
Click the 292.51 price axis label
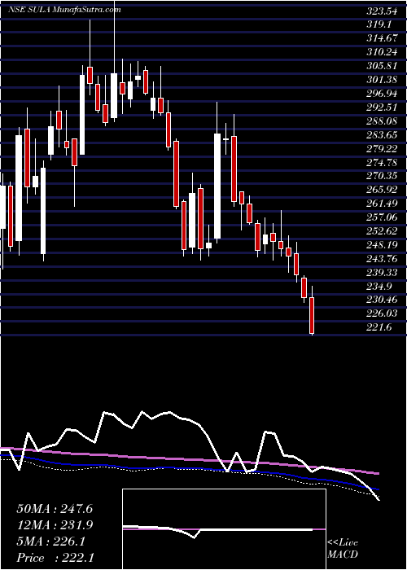pyautogui.click(x=381, y=107)
